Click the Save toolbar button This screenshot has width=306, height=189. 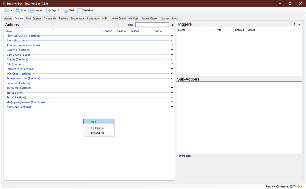click(21, 10)
